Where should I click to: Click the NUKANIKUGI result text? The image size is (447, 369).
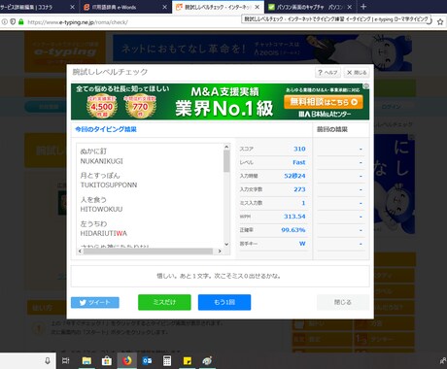click(x=101, y=161)
